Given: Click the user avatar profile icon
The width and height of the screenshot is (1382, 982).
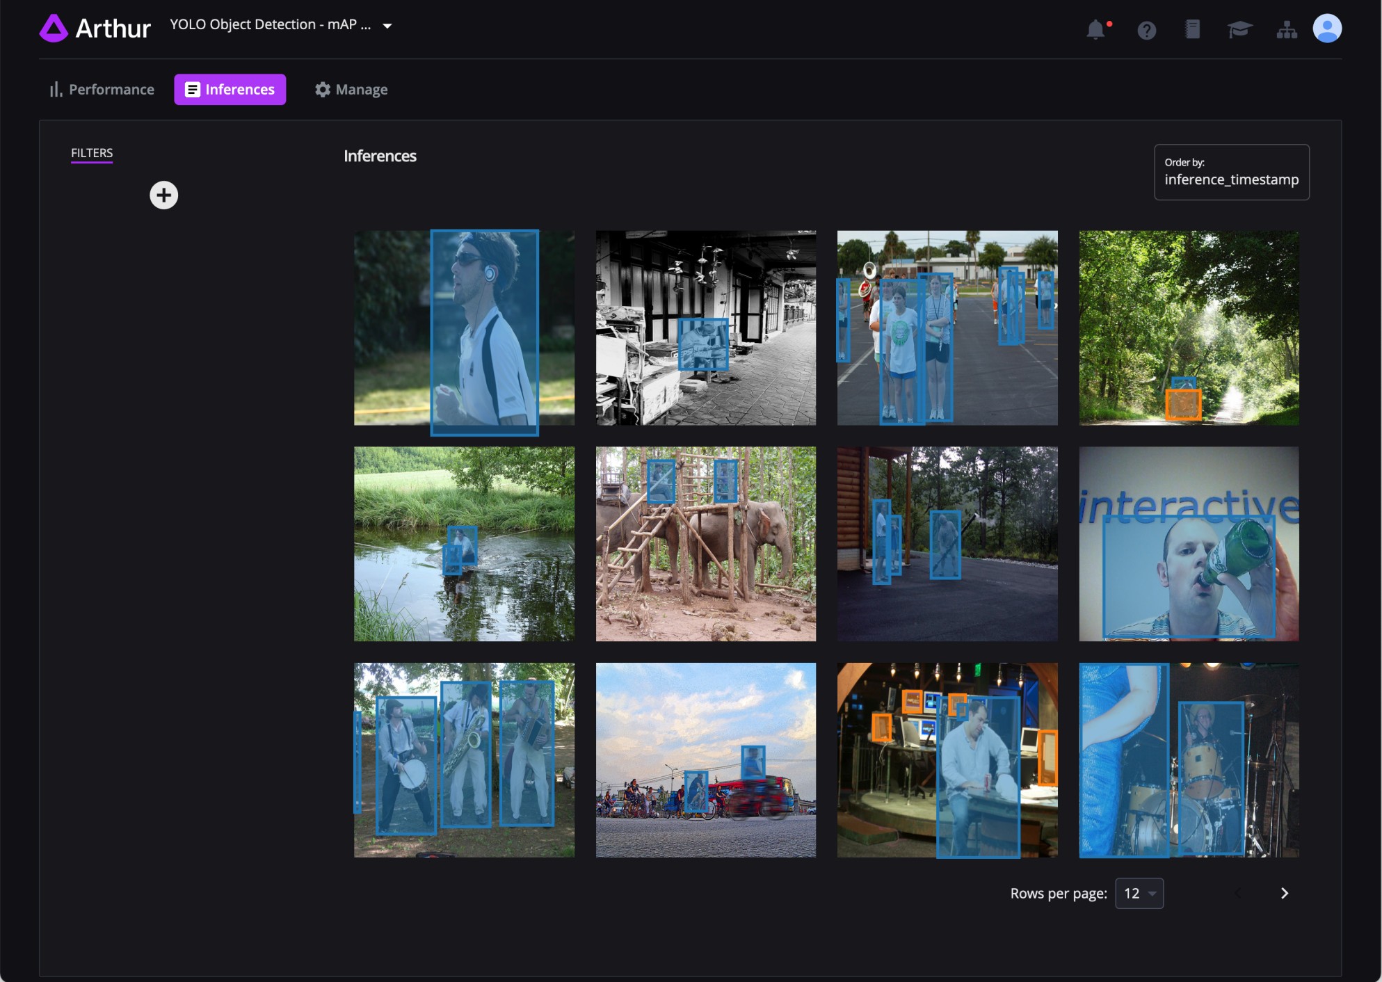Looking at the screenshot, I should [1328, 28].
